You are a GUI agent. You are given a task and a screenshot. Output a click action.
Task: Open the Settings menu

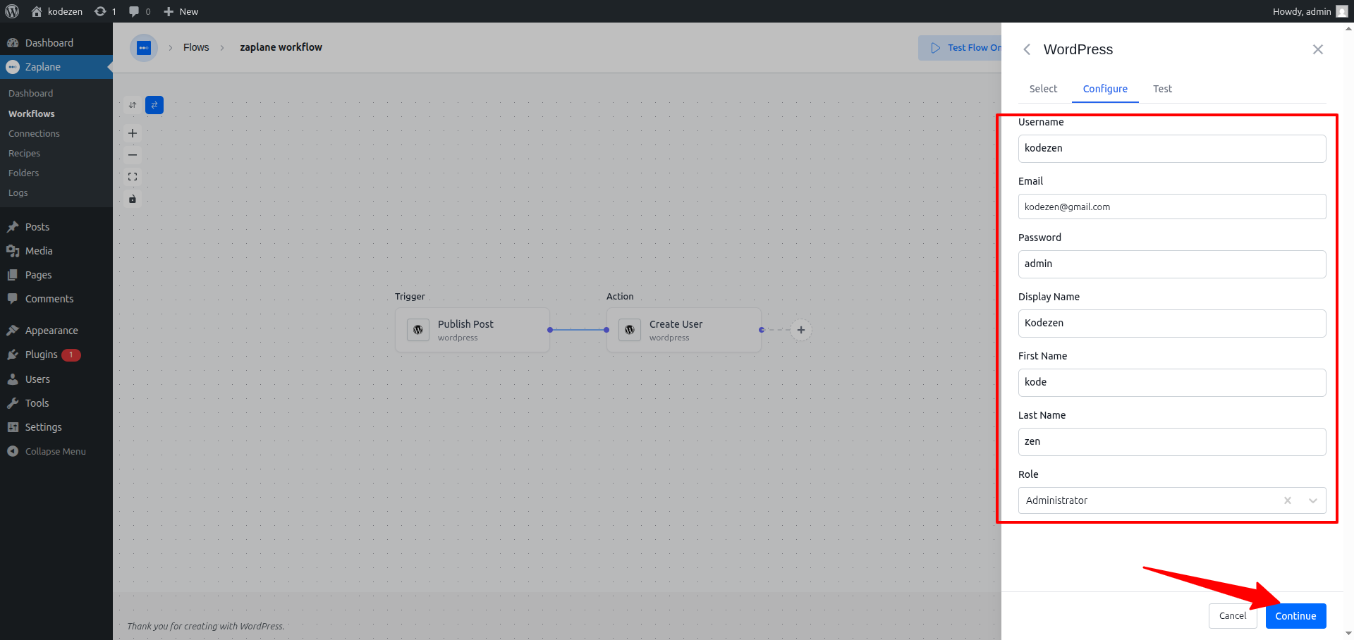click(x=56, y=427)
